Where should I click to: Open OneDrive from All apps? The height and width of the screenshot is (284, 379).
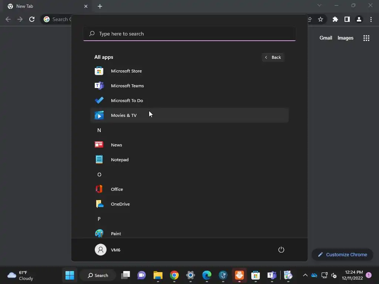pyautogui.click(x=189, y=204)
